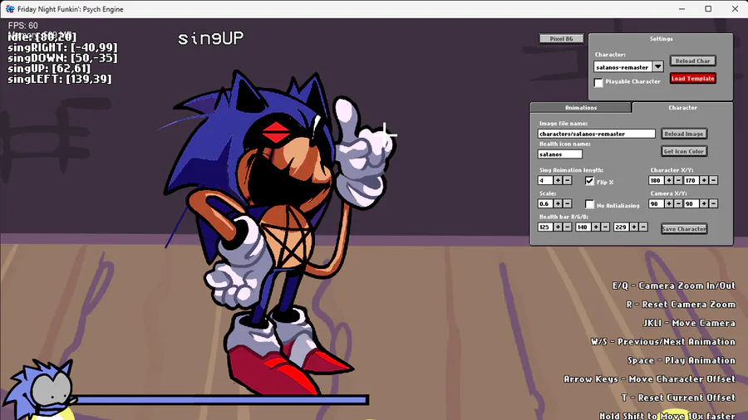The width and height of the screenshot is (748, 420).
Task: Click the singLEFT offset text
Action: tap(60, 79)
